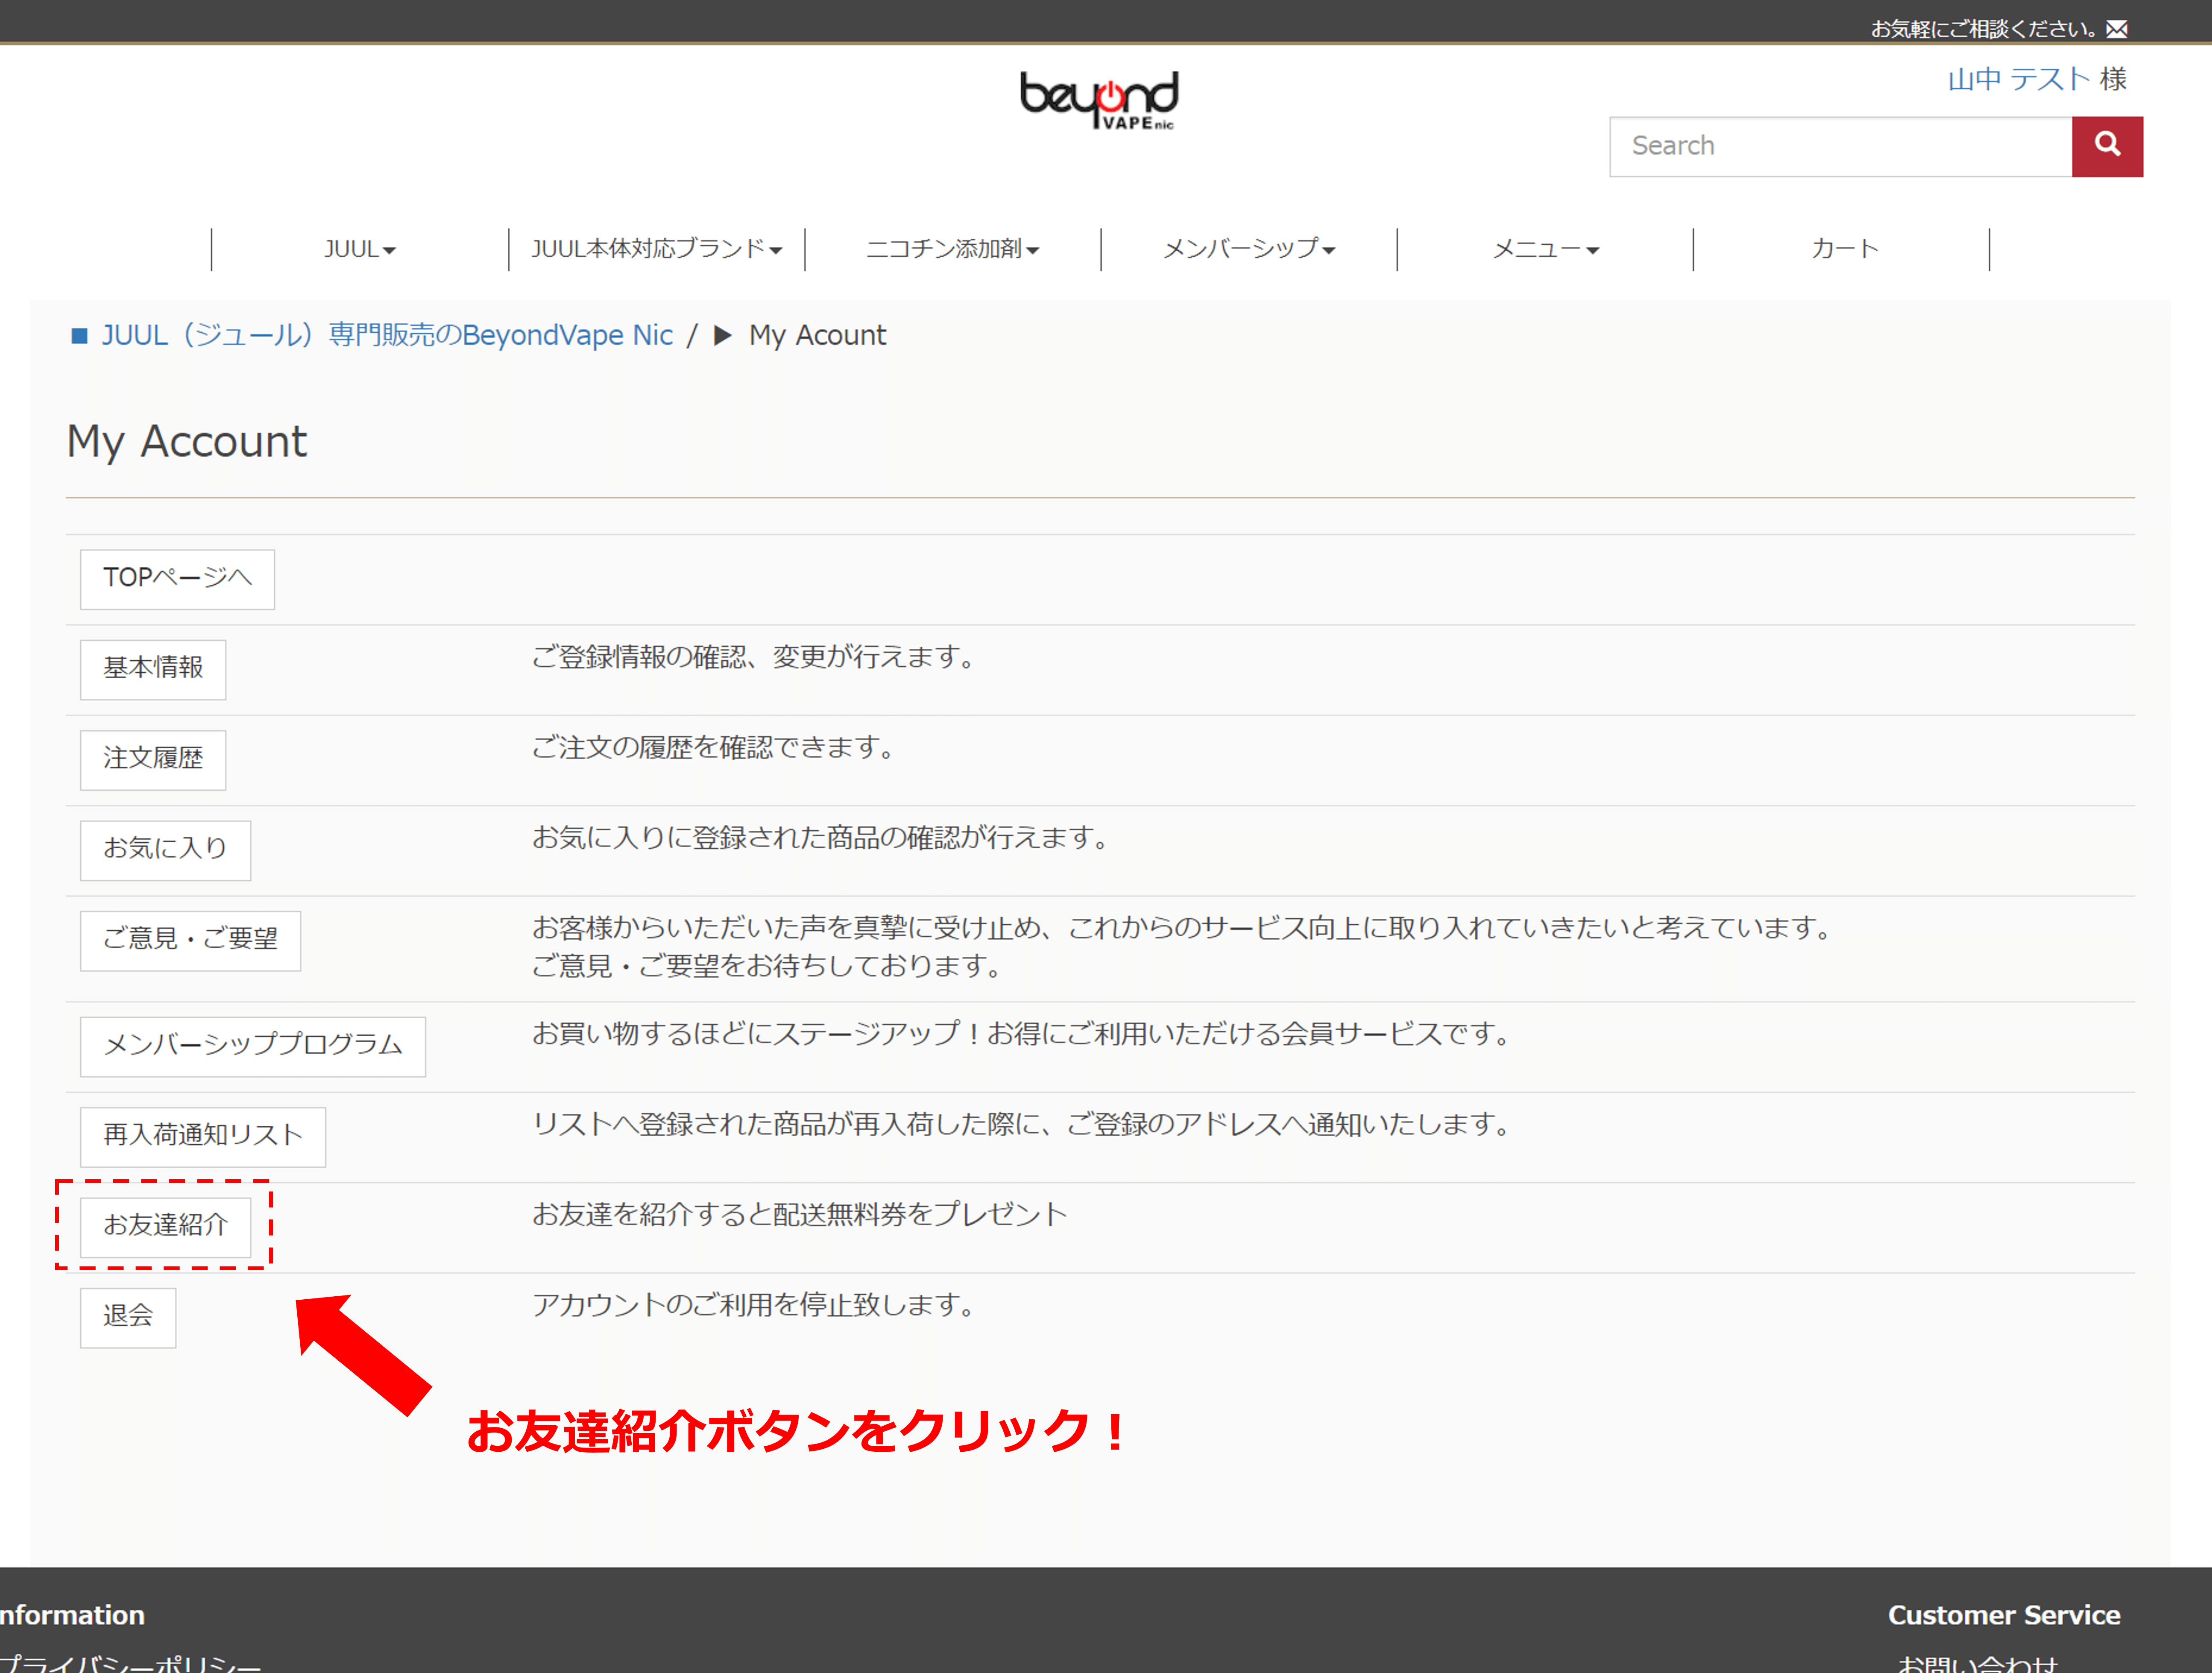
Task: Click the 再入荷通知リスト button
Action: coord(202,1137)
